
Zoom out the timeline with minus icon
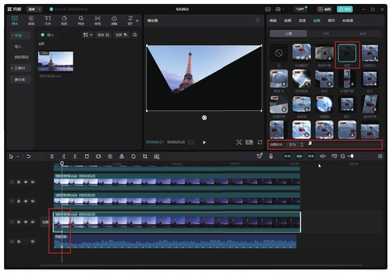[x=343, y=156]
